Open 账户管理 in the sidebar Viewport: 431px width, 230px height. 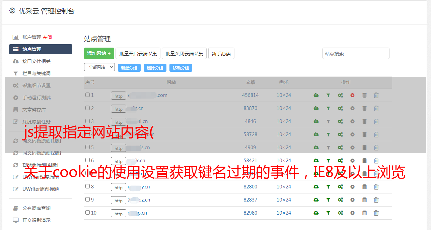pos(31,37)
